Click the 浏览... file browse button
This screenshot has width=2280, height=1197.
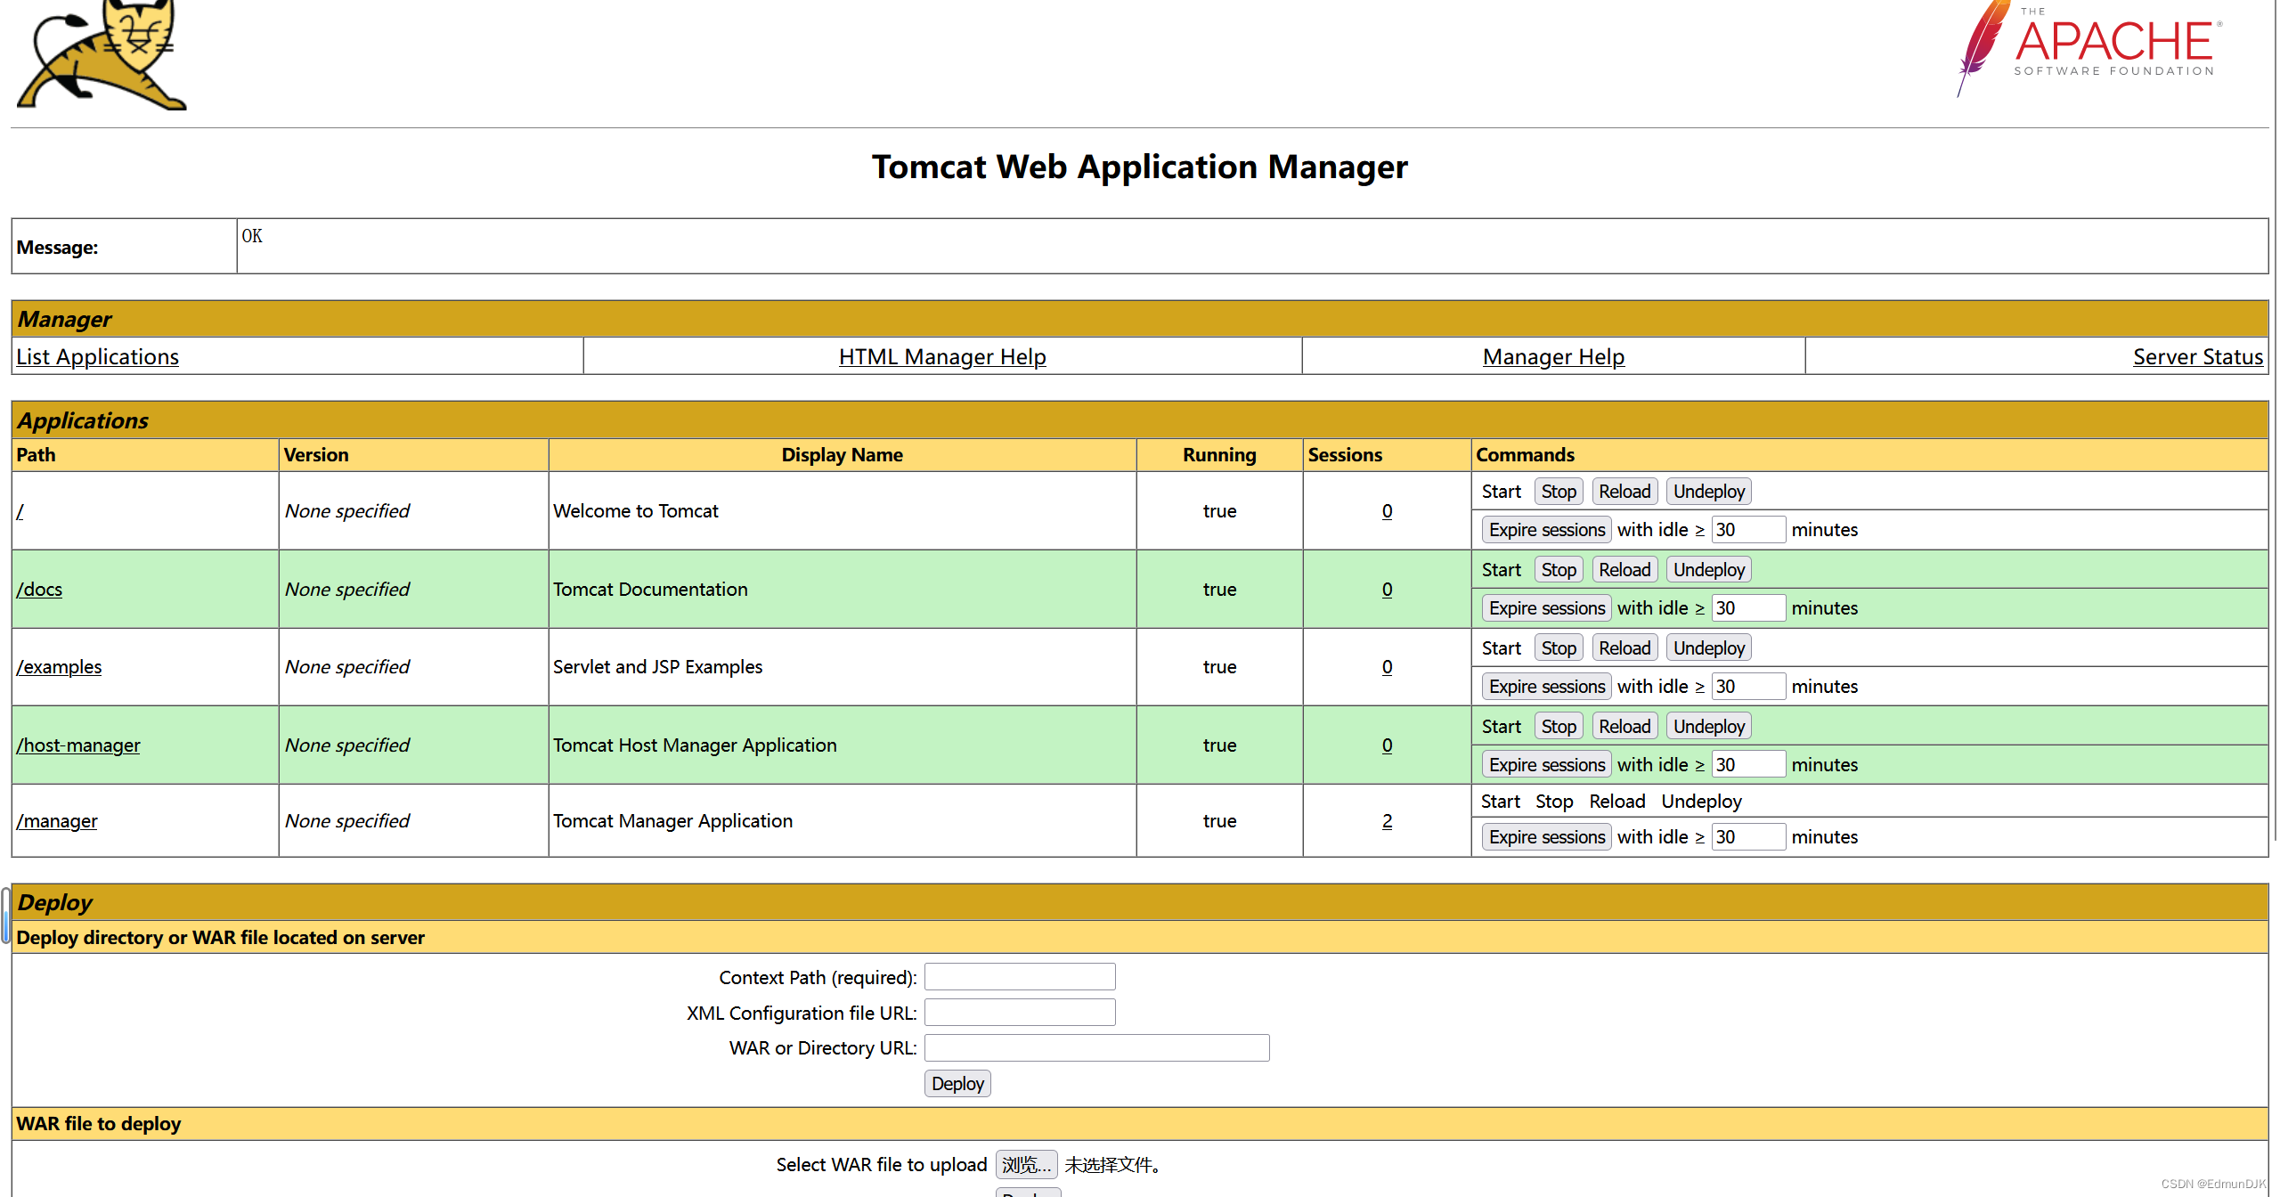(1026, 1165)
